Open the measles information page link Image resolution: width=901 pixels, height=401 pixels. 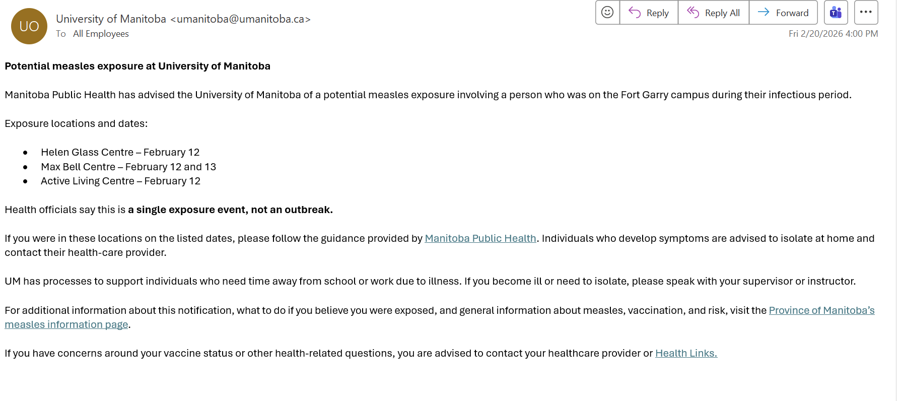[x=66, y=324]
